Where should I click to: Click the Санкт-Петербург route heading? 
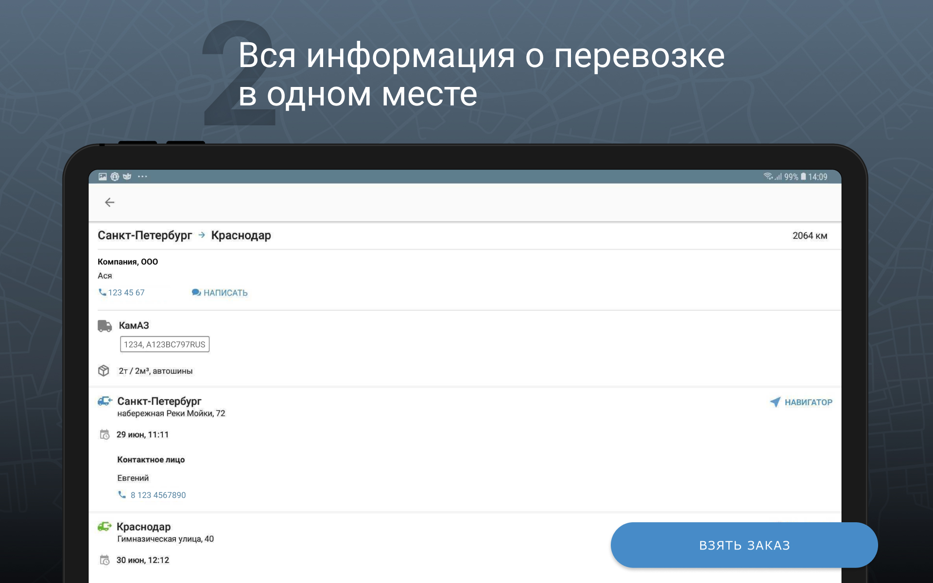click(x=145, y=236)
